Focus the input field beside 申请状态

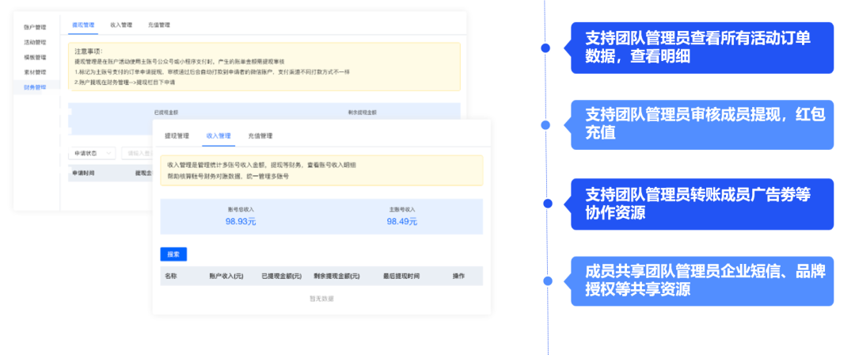pos(138,154)
